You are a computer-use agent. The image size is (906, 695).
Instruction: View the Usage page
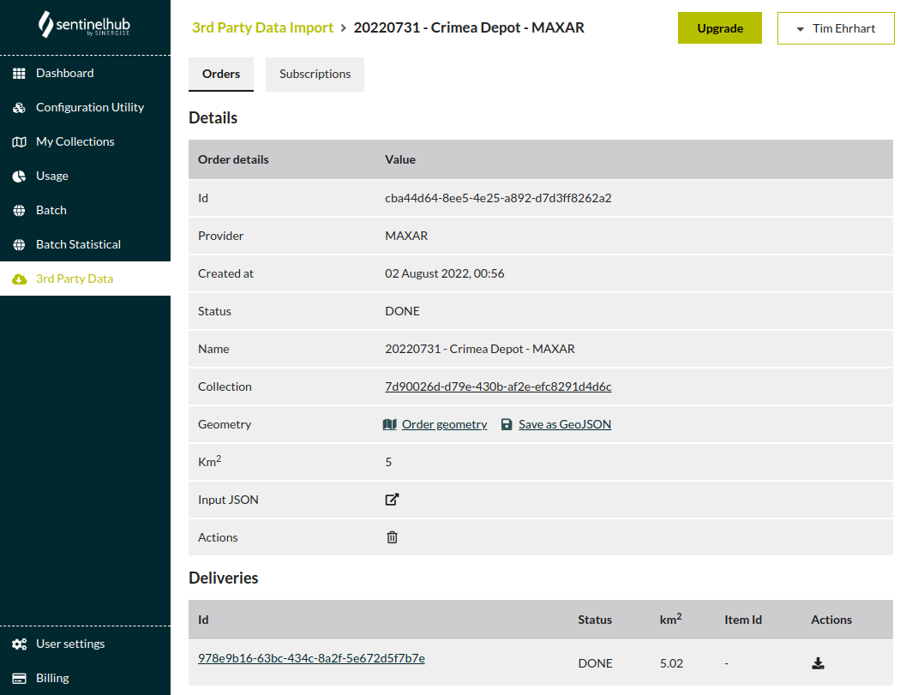coord(85,177)
